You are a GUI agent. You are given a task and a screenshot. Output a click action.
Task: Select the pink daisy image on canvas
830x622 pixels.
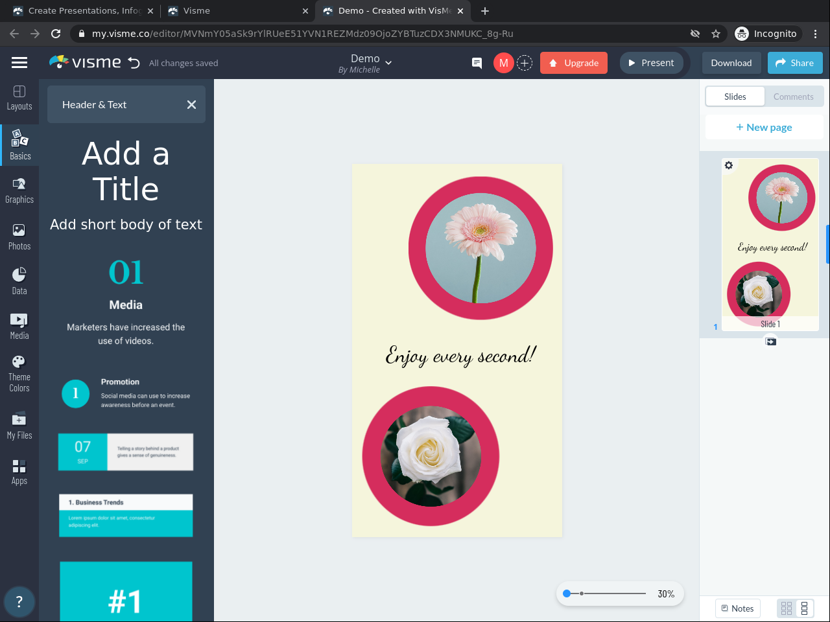click(480, 248)
